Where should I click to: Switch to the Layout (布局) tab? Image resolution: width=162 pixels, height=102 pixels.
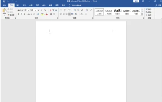[x=31, y=5]
